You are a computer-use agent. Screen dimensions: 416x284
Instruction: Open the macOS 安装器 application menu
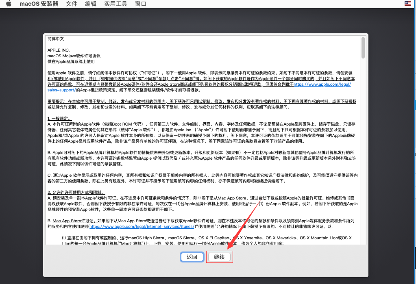coord(39,4)
